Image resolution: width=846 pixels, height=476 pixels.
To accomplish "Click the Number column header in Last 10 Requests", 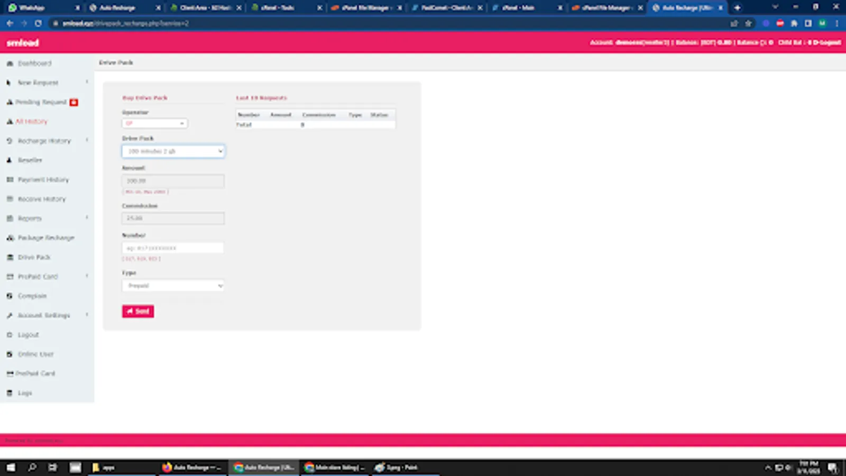I will [249, 115].
